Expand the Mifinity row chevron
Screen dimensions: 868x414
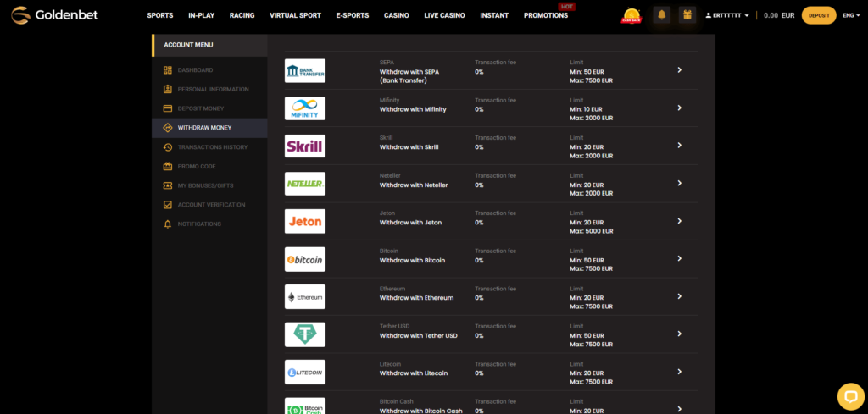[680, 108]
